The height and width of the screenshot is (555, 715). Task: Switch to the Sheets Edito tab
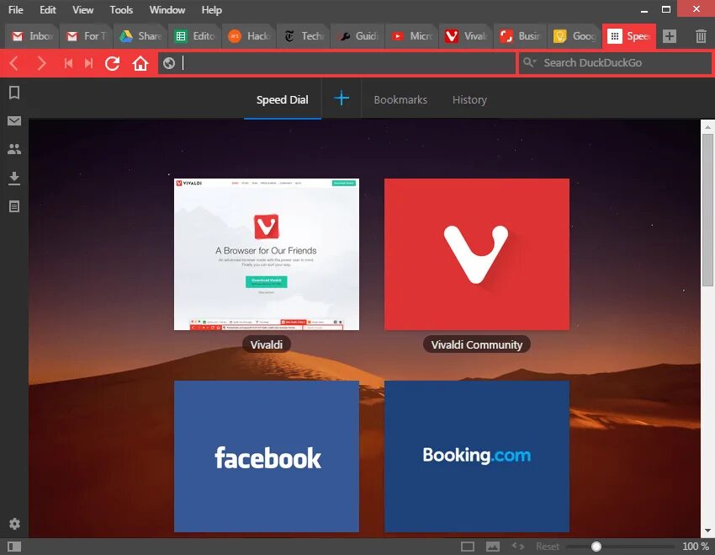point(194,36)
